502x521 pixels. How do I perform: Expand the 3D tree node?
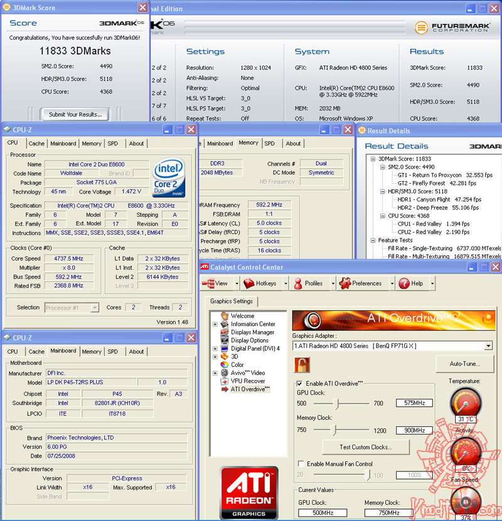pyautogui.click(x=215, y=357)
